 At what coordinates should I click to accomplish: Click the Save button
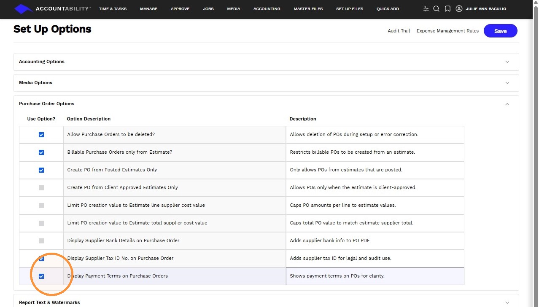(x=500, y=31)
